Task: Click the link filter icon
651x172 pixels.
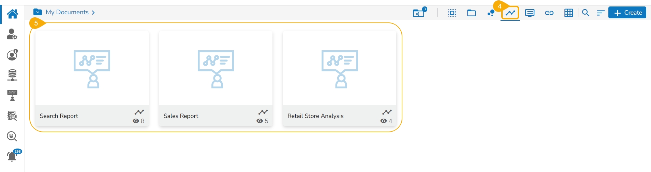Action: [x=549, y=13]
